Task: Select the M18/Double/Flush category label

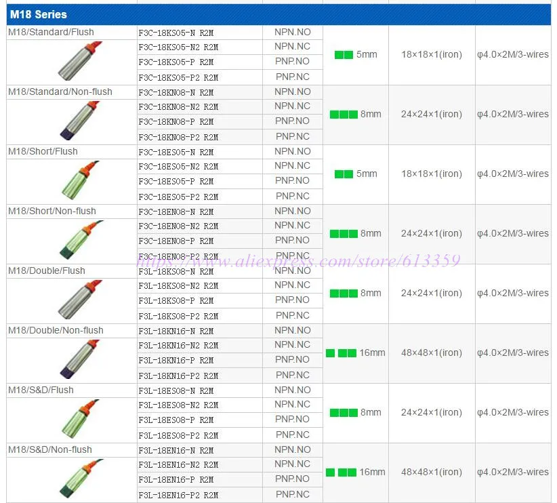Action: pos(47,271)
